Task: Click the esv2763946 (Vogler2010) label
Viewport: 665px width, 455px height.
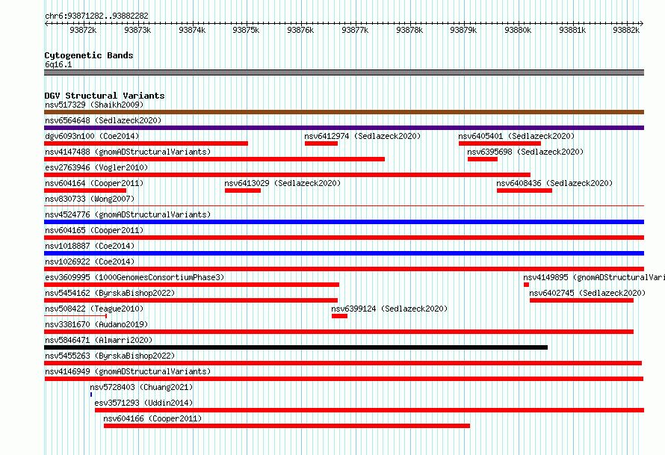Action: pos(96,167)
